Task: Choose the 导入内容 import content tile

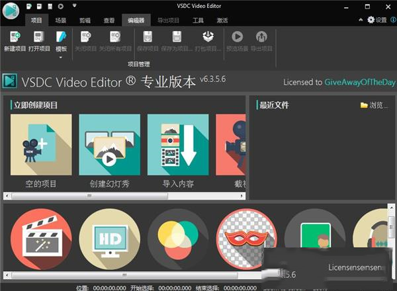Action: 178,151
